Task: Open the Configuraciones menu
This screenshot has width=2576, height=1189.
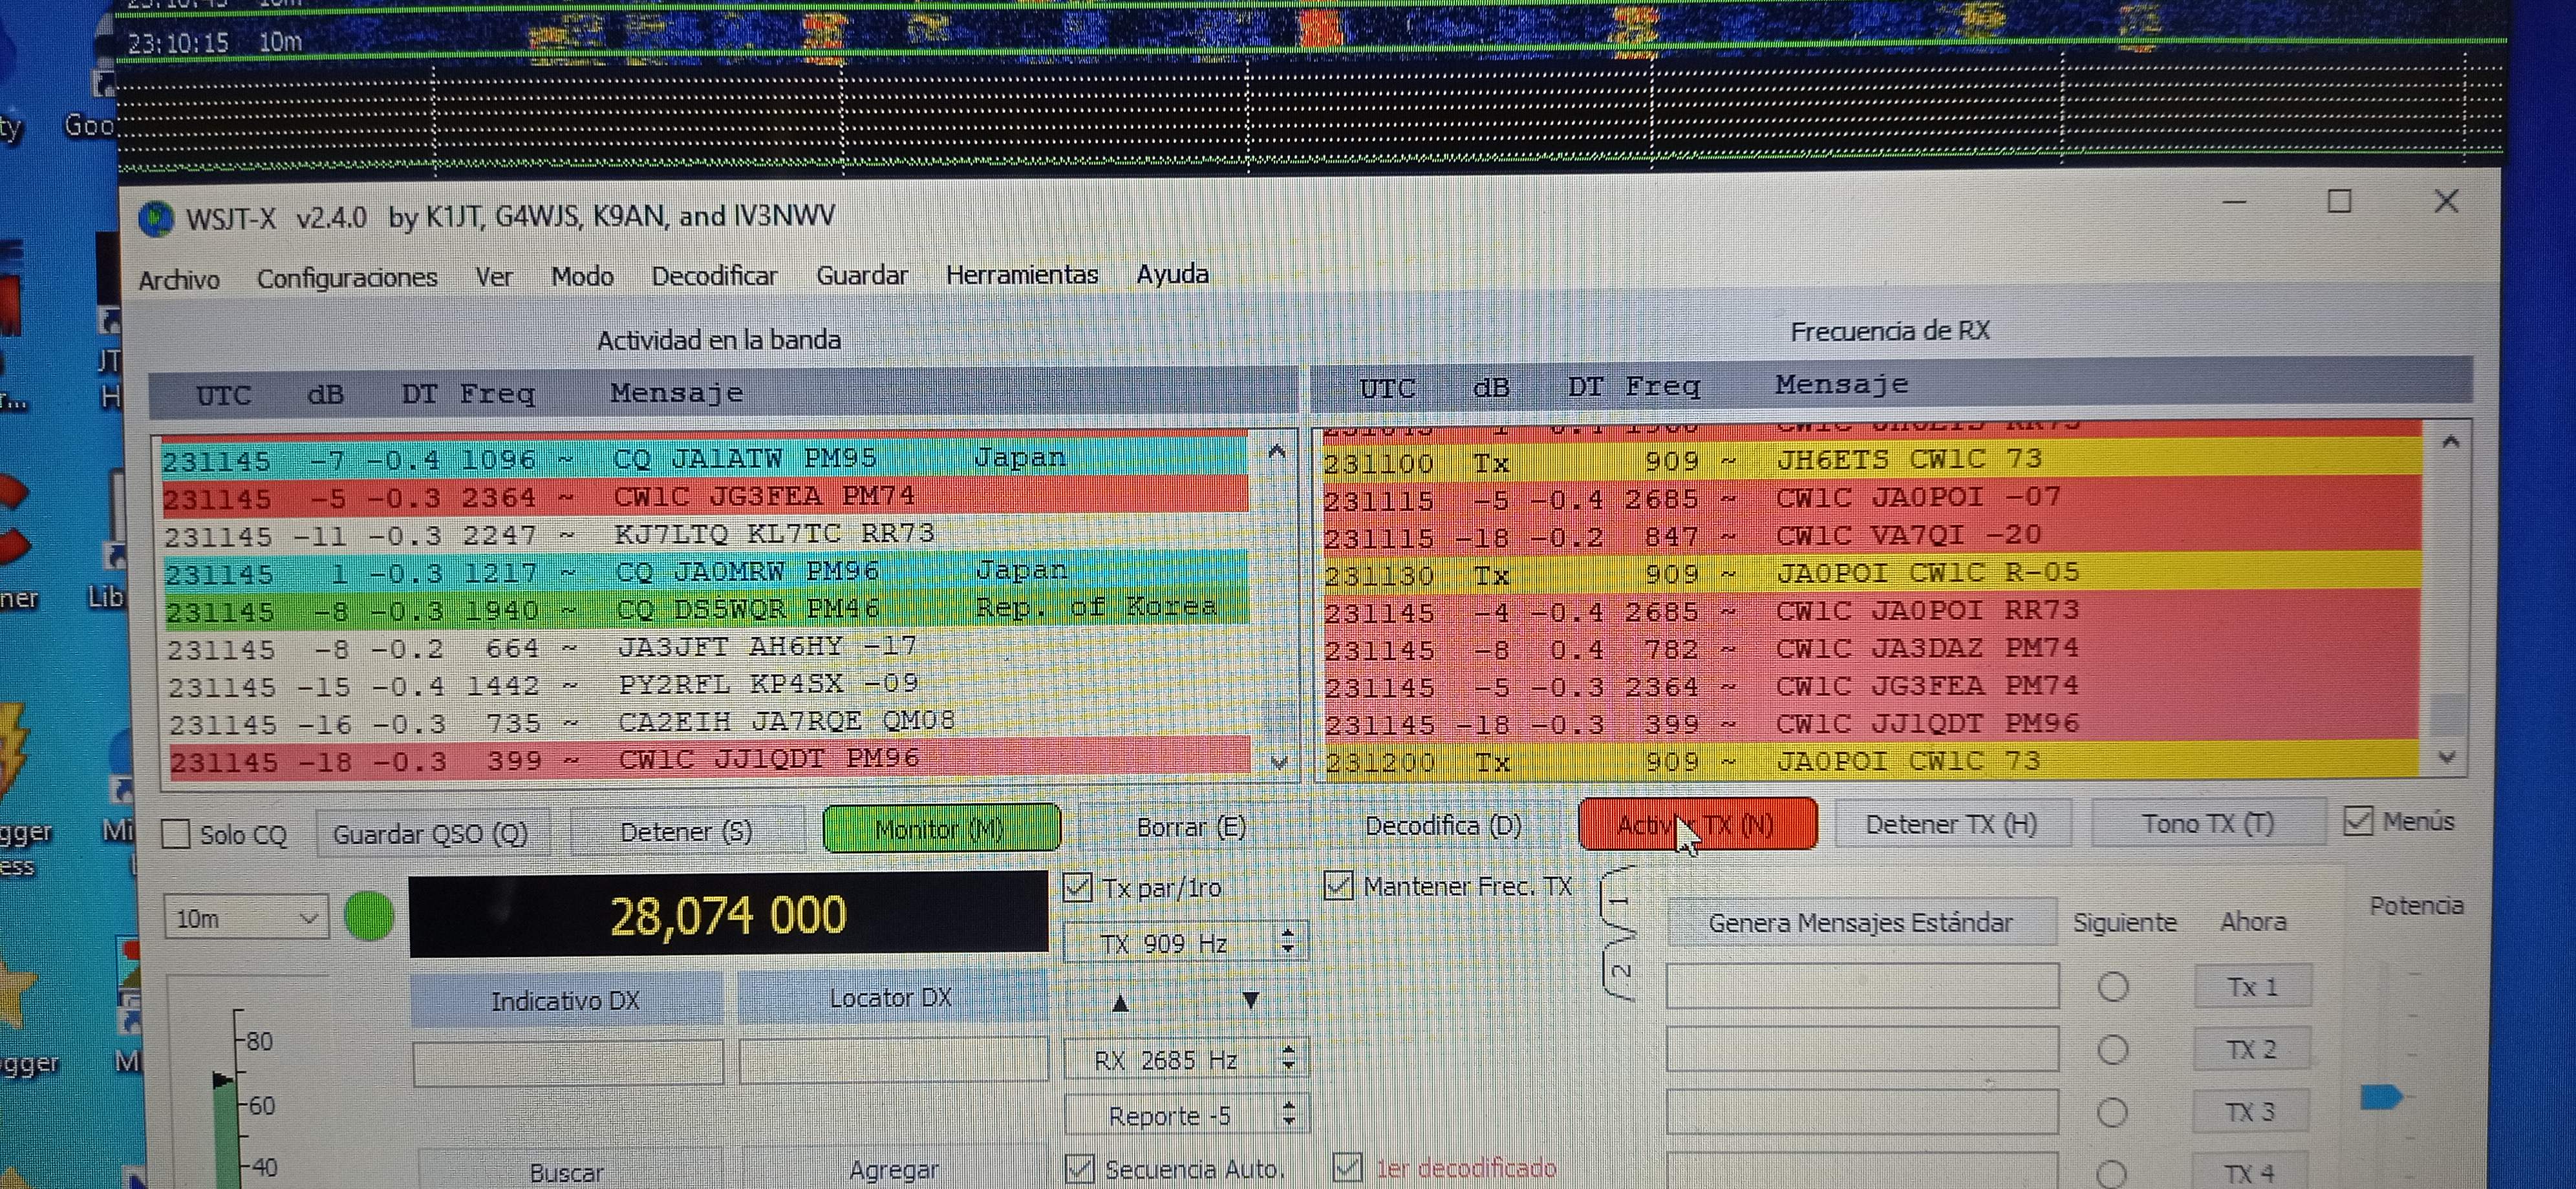Action: click(x=347, y=278)
